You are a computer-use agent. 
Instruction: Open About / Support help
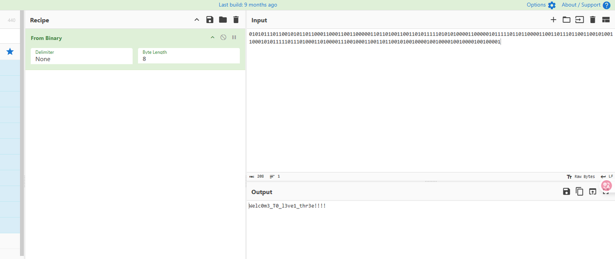(586, 5)
